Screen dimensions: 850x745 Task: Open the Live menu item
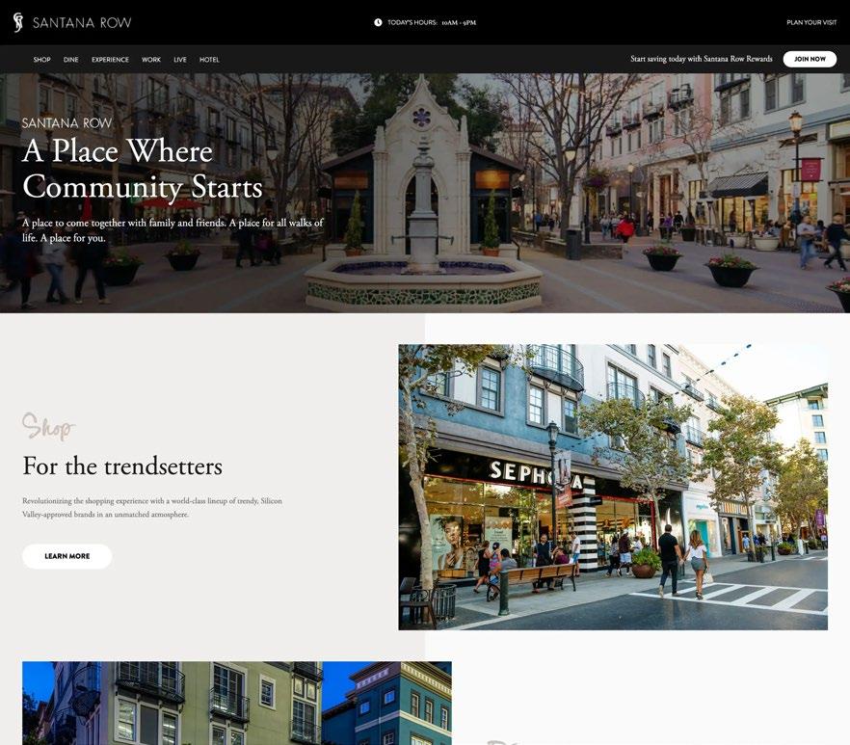click(180, 60)
